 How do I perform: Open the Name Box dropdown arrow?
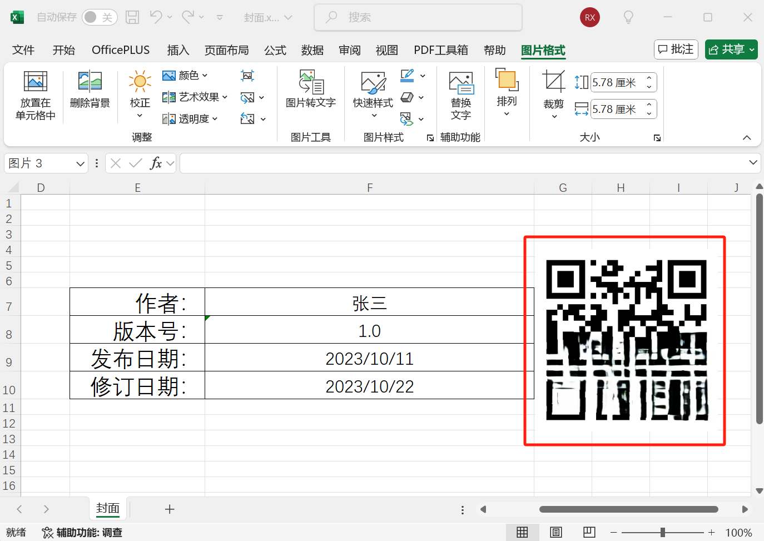[x=80, y=163]
